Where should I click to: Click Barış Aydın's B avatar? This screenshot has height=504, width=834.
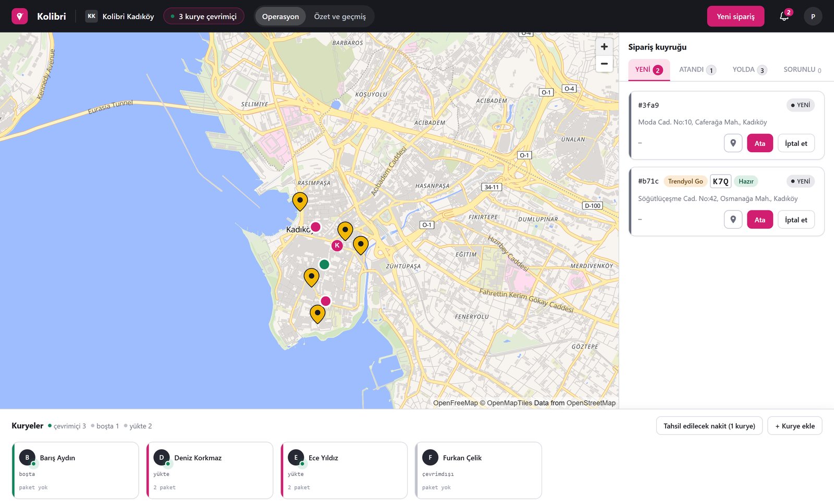point(27,458)
